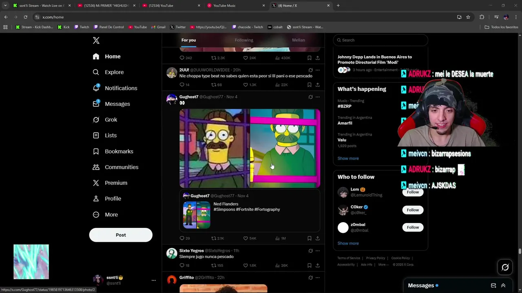The width and height of the screenshot is (522, 293).
Task: Bookmark the Sixto Yegros post
Action: (310, 265)
